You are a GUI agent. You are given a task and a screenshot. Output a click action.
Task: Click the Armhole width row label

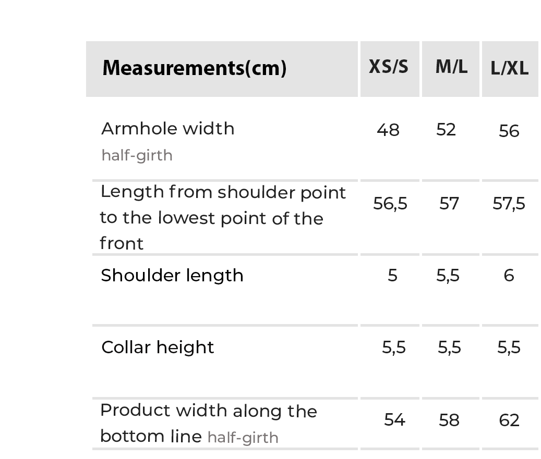click(167, 129)
